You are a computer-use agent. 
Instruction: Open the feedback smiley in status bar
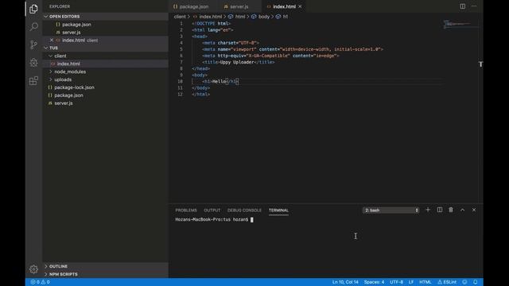tap(464, 282)
